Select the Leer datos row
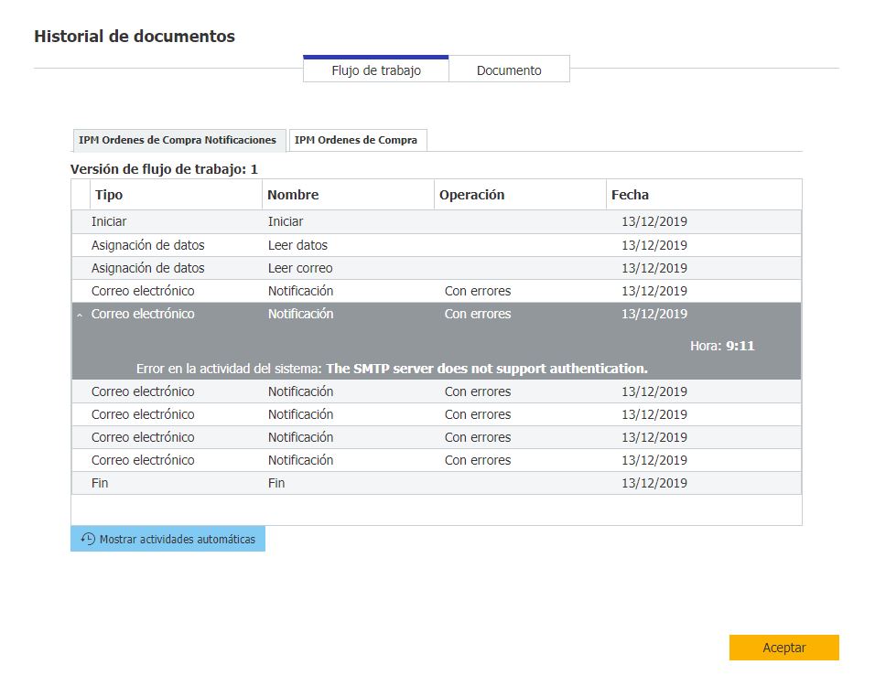Viewport: 875px width, 686px height. pyautogui.click(x=297, y=245)
